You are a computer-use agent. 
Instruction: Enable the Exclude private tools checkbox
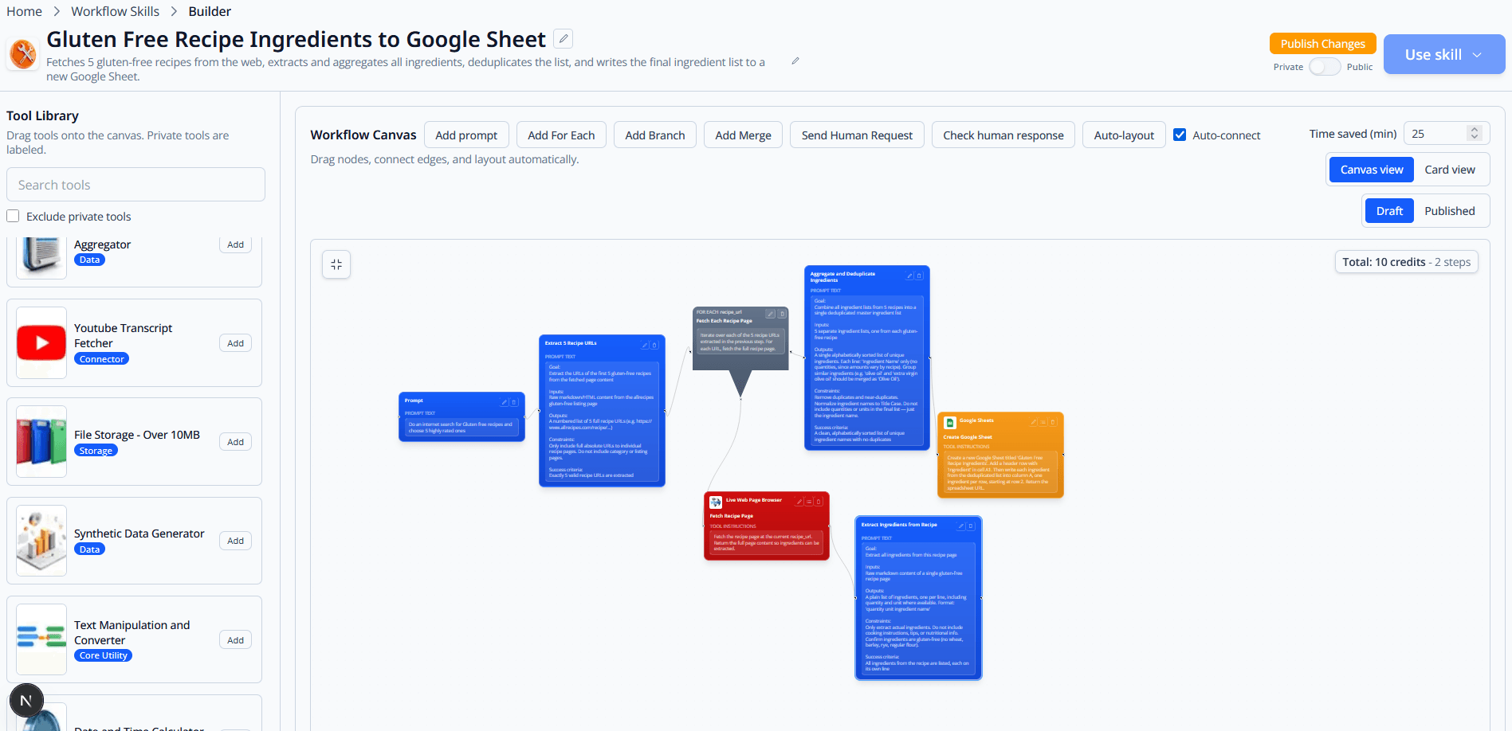click(x=13, y=216)
